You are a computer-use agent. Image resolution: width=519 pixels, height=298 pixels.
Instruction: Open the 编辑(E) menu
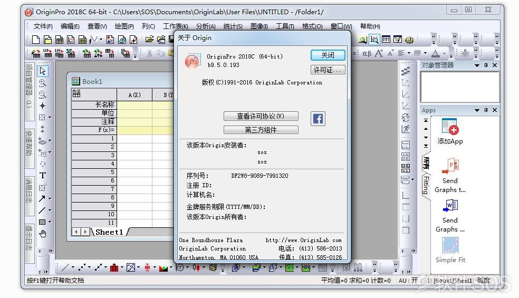[x=70, y=26]
